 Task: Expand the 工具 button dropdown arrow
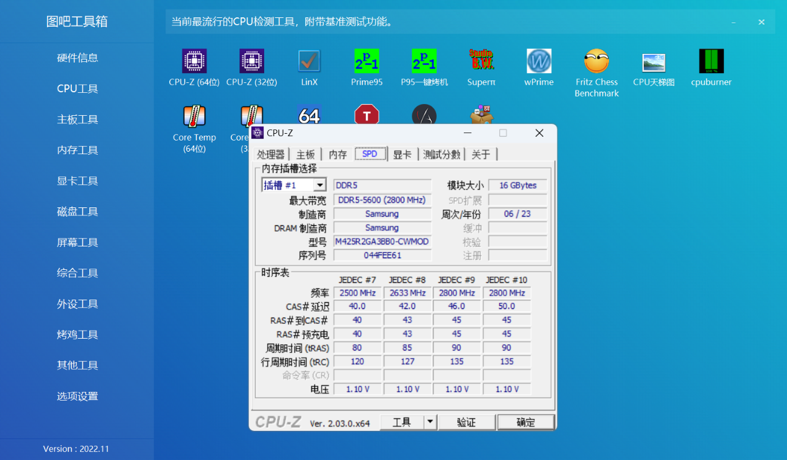click(430, 422)
